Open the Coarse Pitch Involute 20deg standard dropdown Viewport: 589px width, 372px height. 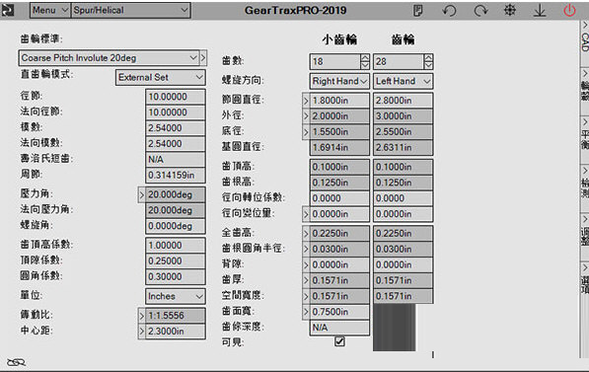[109, 58]
